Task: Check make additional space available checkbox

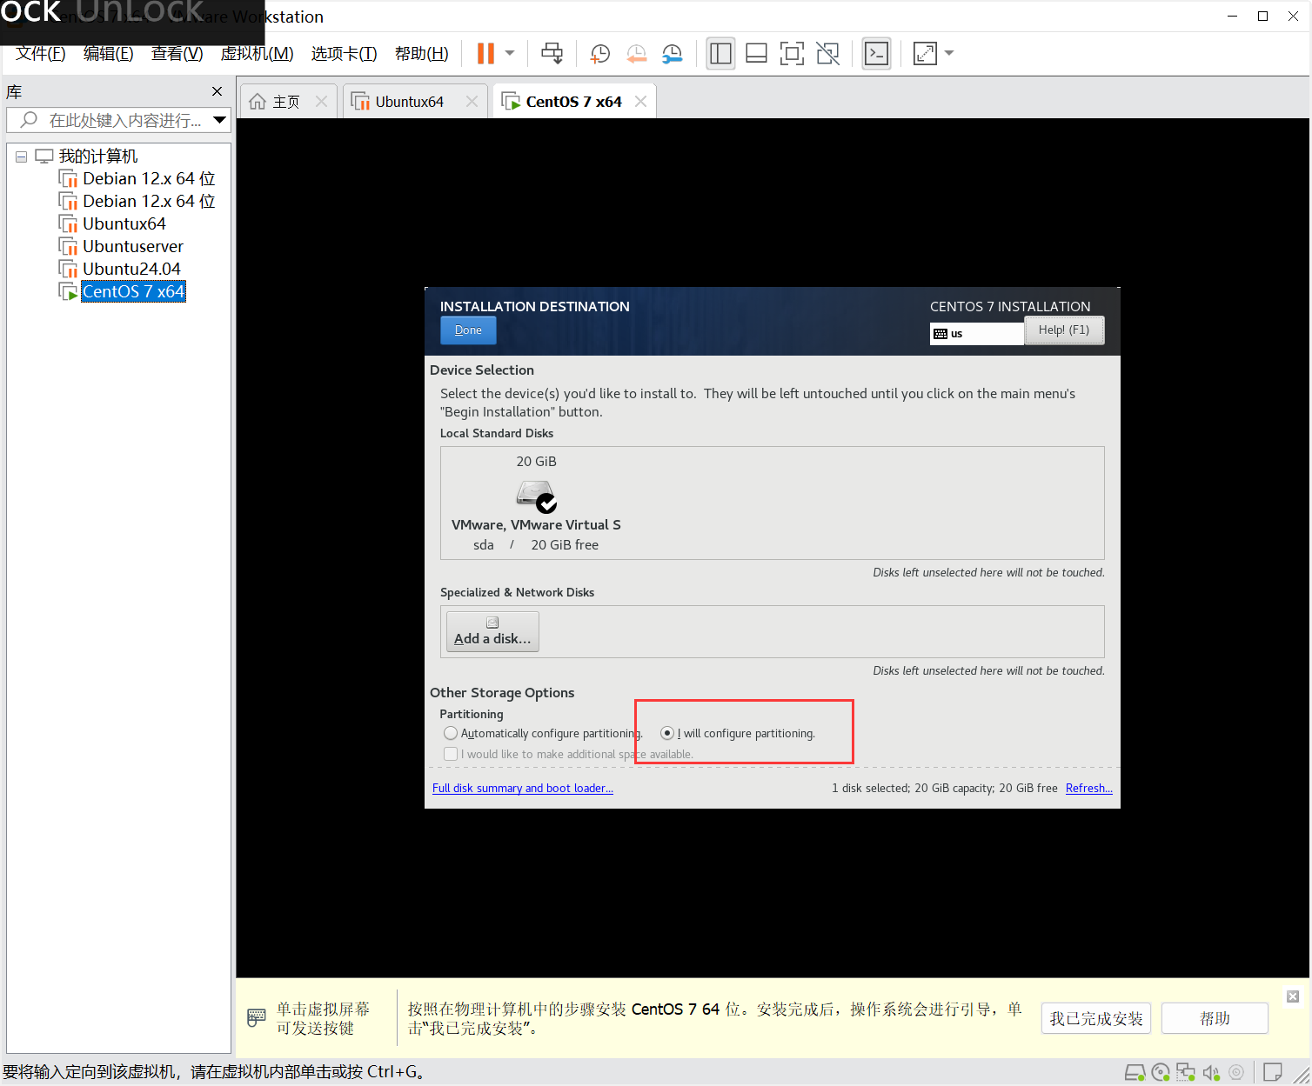Action: click(451, 754)
